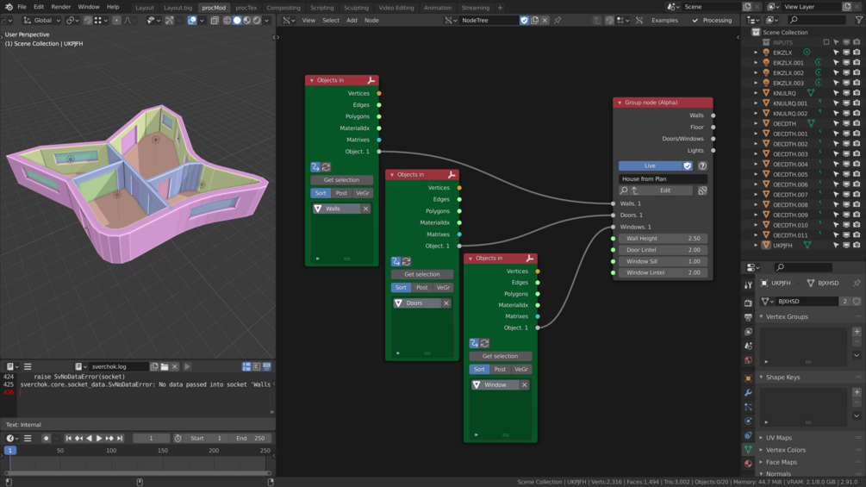Screen dimensions: 866x487
Task: Hide EIKZLX in viewport
Action: point(846,53)
